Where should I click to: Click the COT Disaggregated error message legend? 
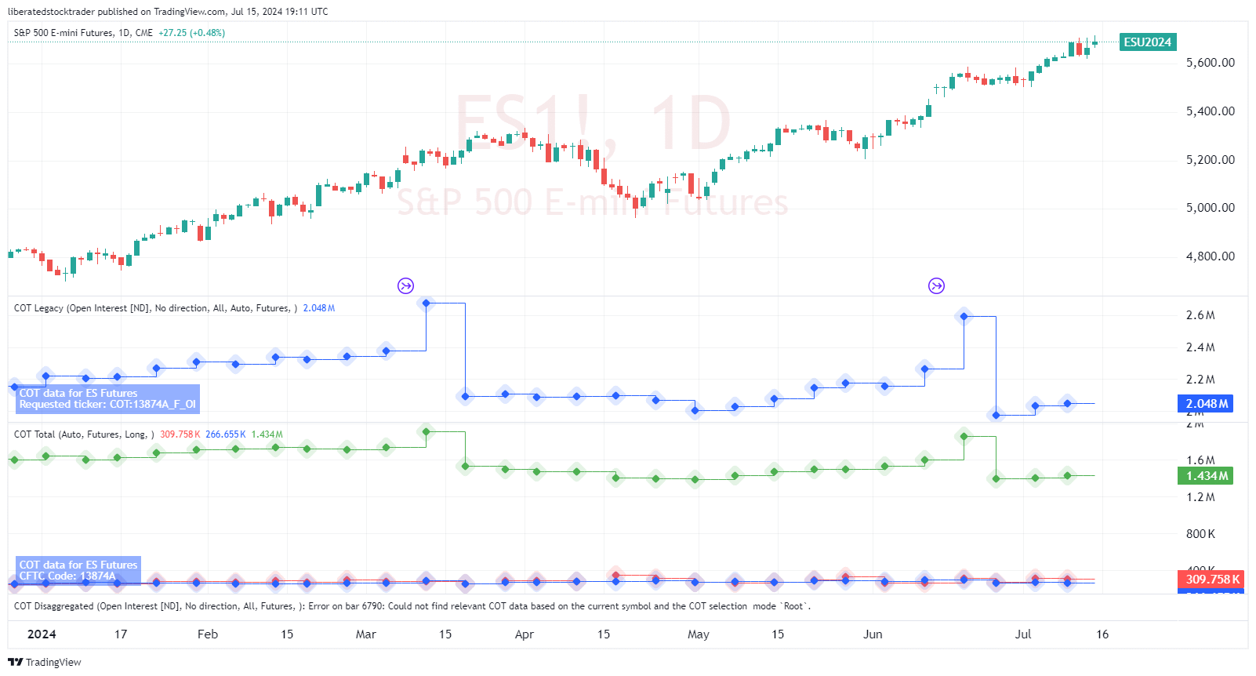coord(412,606)
